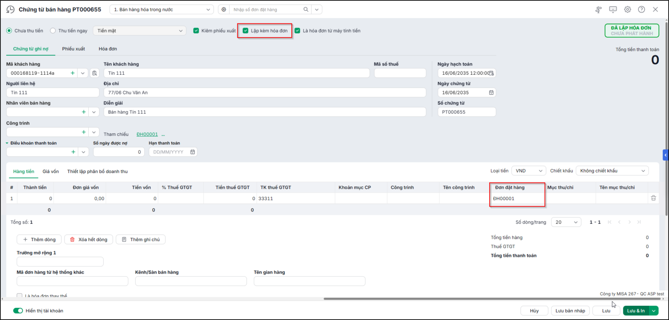Click the ellipsis link after the Tham chiếu reference
The width and height of the screenshot is (669, 320).
click(163, 135)
